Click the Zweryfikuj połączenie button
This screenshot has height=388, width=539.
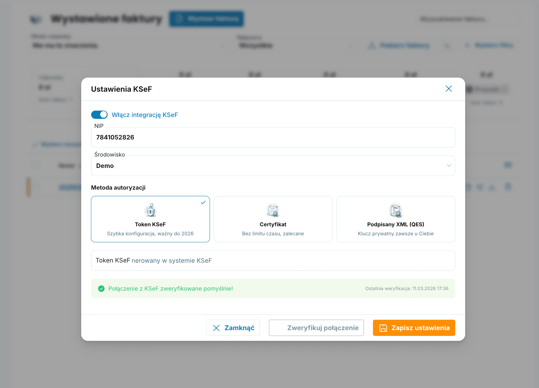coord(316,328)
